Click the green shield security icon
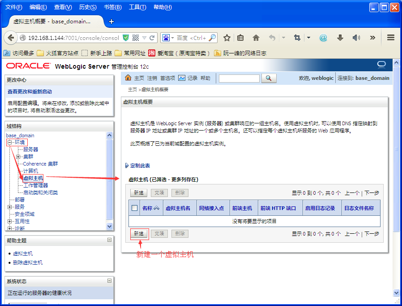This screenshot has height=306, width=402. click(x=126, y=38)
